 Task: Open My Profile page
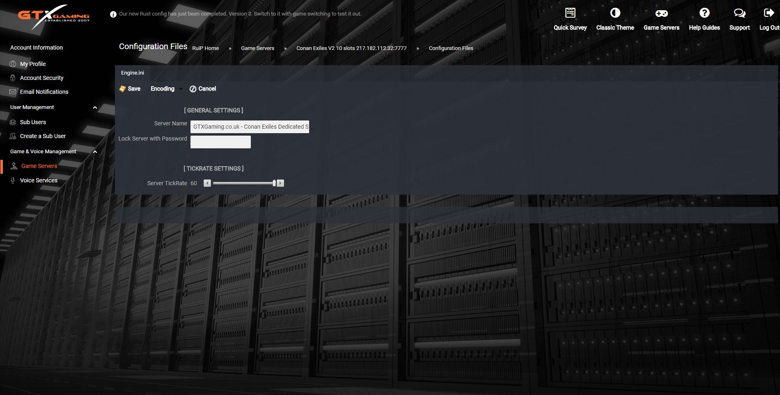pos(33,64)
